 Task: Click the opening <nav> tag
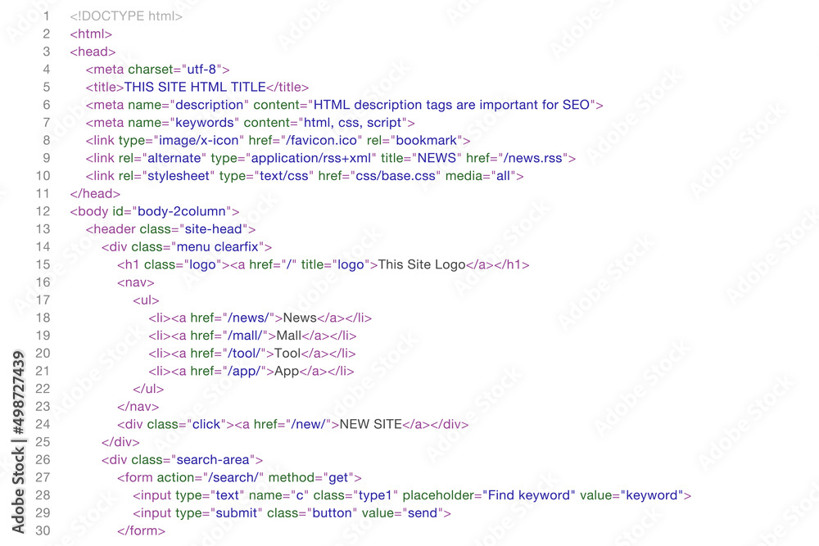[x=136, y=282]
